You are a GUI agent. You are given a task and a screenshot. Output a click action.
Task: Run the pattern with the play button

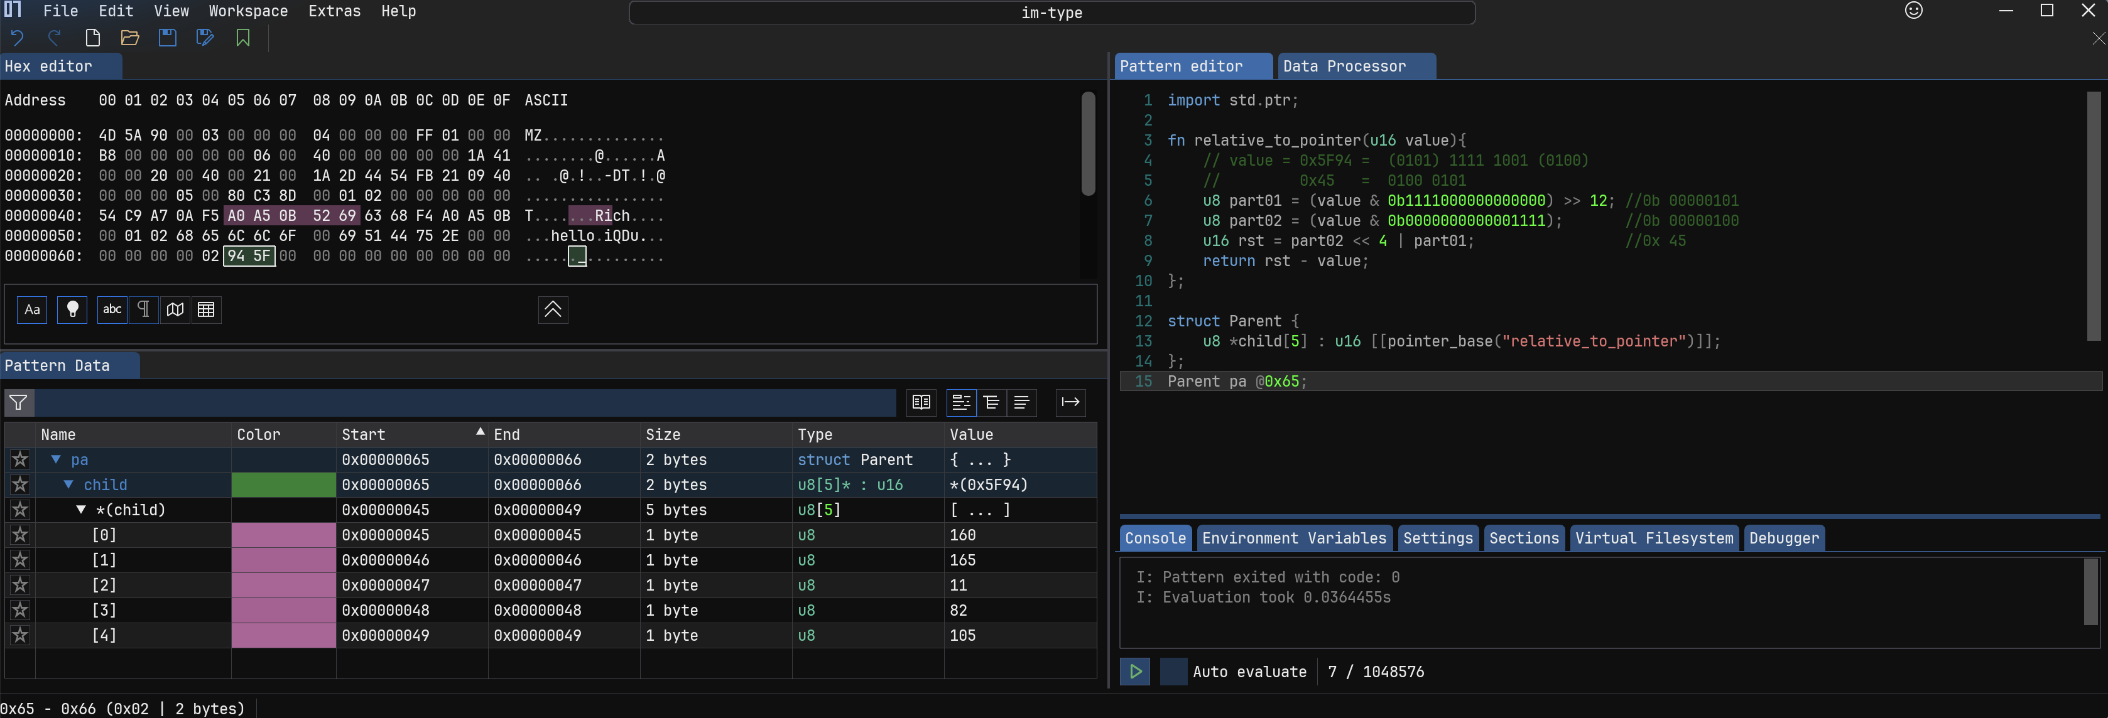tap(1134, 672)
